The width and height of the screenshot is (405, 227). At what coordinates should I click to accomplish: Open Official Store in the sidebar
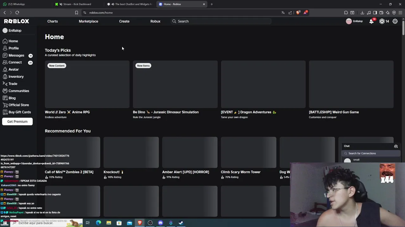(16, 105)
